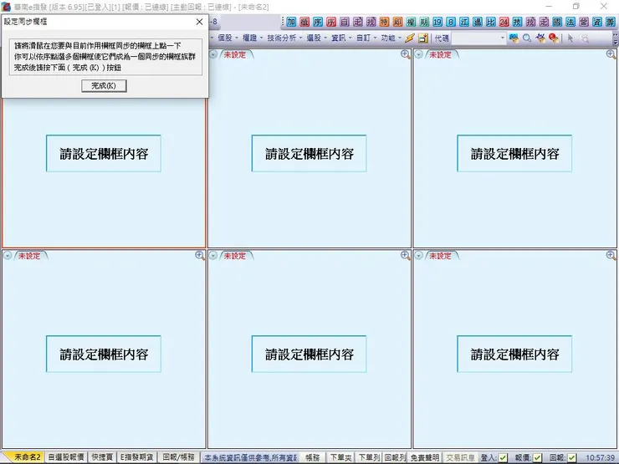Screen dimensions: 619x464
Task: Close the 設定同步欄框 dialog
Action: (x=199, y=22)
